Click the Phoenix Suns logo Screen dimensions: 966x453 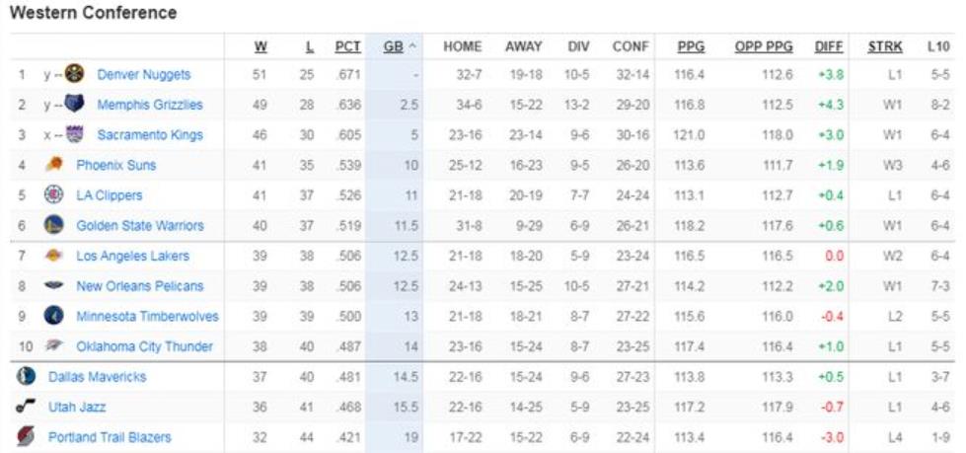(x=54, y=165)
